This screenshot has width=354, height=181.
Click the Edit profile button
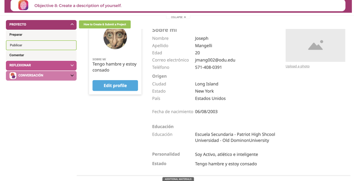(115, 86)
